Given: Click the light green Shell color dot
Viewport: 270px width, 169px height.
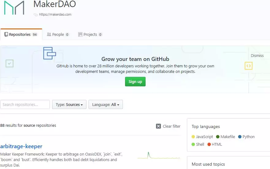Looking at the screenshot, I should pyautogui.click(x=193, y=145).
